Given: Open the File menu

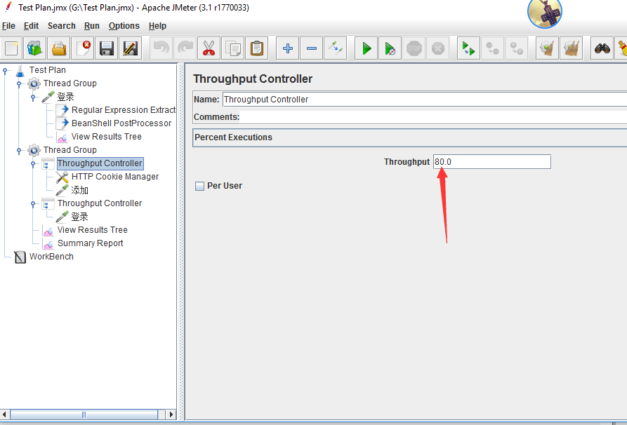Looking at the screenshot, I should tap(8, 26).
